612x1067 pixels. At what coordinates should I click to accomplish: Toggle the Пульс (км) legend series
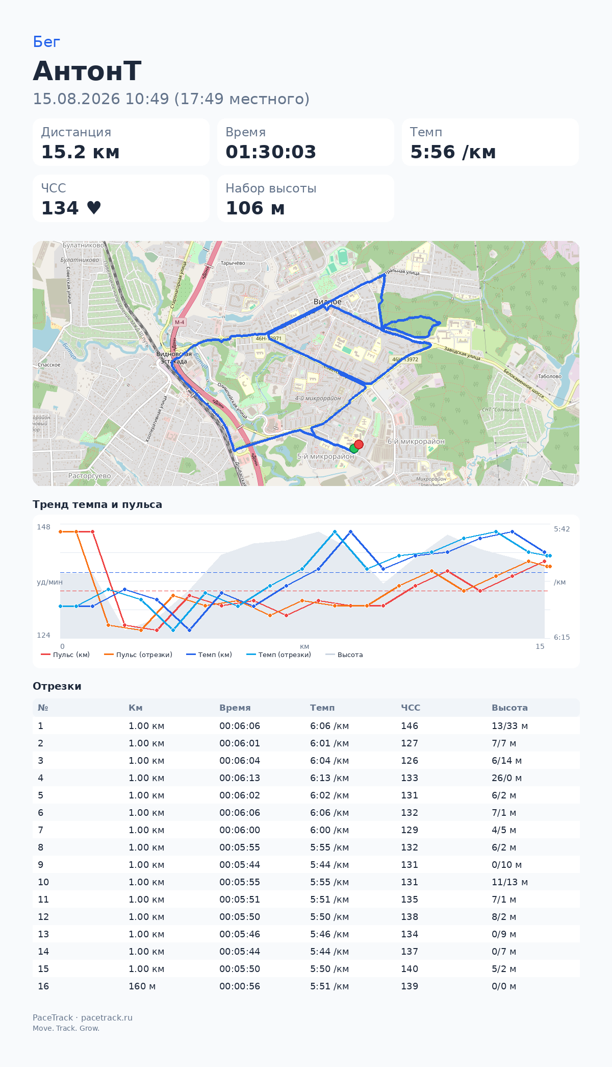65,654
